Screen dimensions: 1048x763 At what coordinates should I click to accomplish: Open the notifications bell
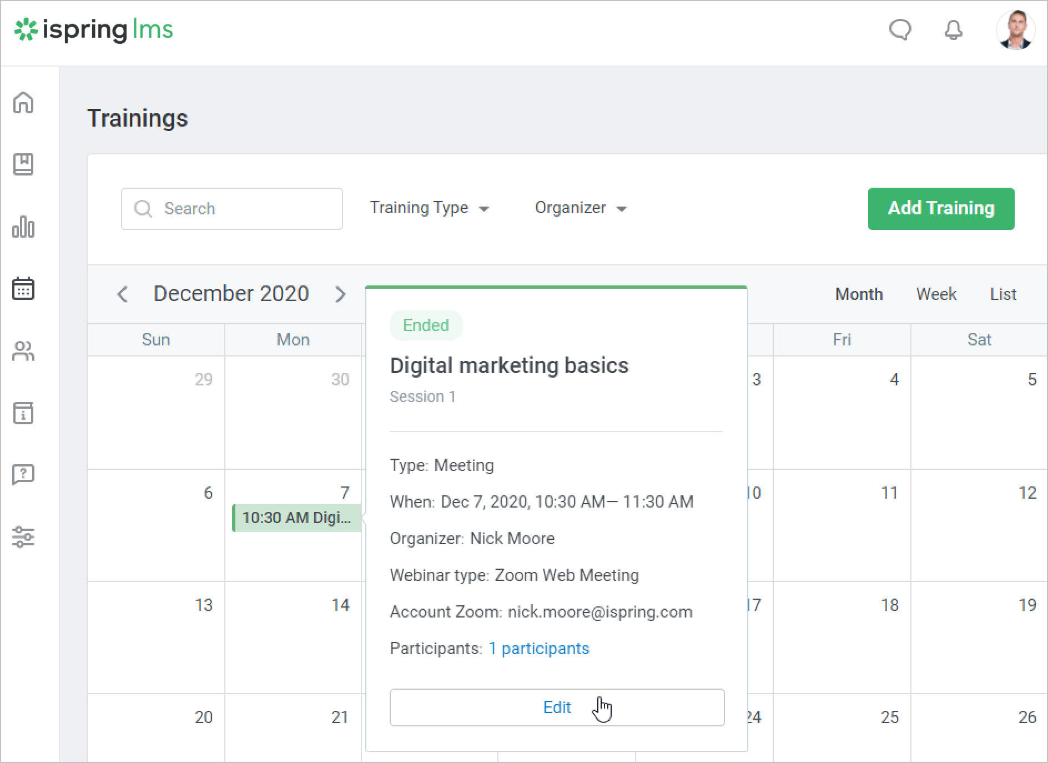[953, 30]
